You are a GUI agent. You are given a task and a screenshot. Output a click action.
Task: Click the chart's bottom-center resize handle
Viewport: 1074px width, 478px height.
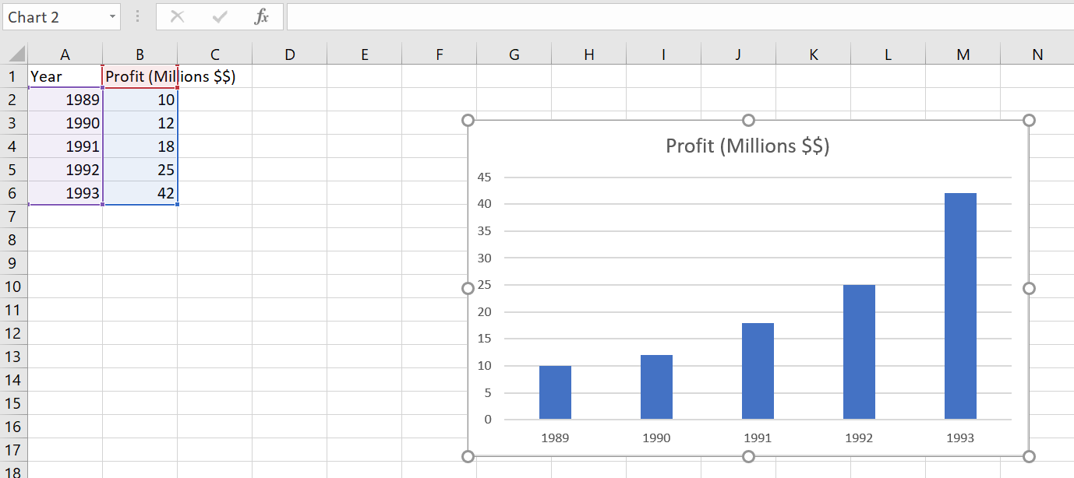coord(748,456)
